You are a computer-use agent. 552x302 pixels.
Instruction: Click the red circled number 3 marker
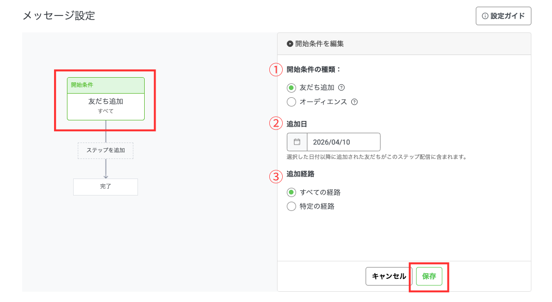click(277, 176)
